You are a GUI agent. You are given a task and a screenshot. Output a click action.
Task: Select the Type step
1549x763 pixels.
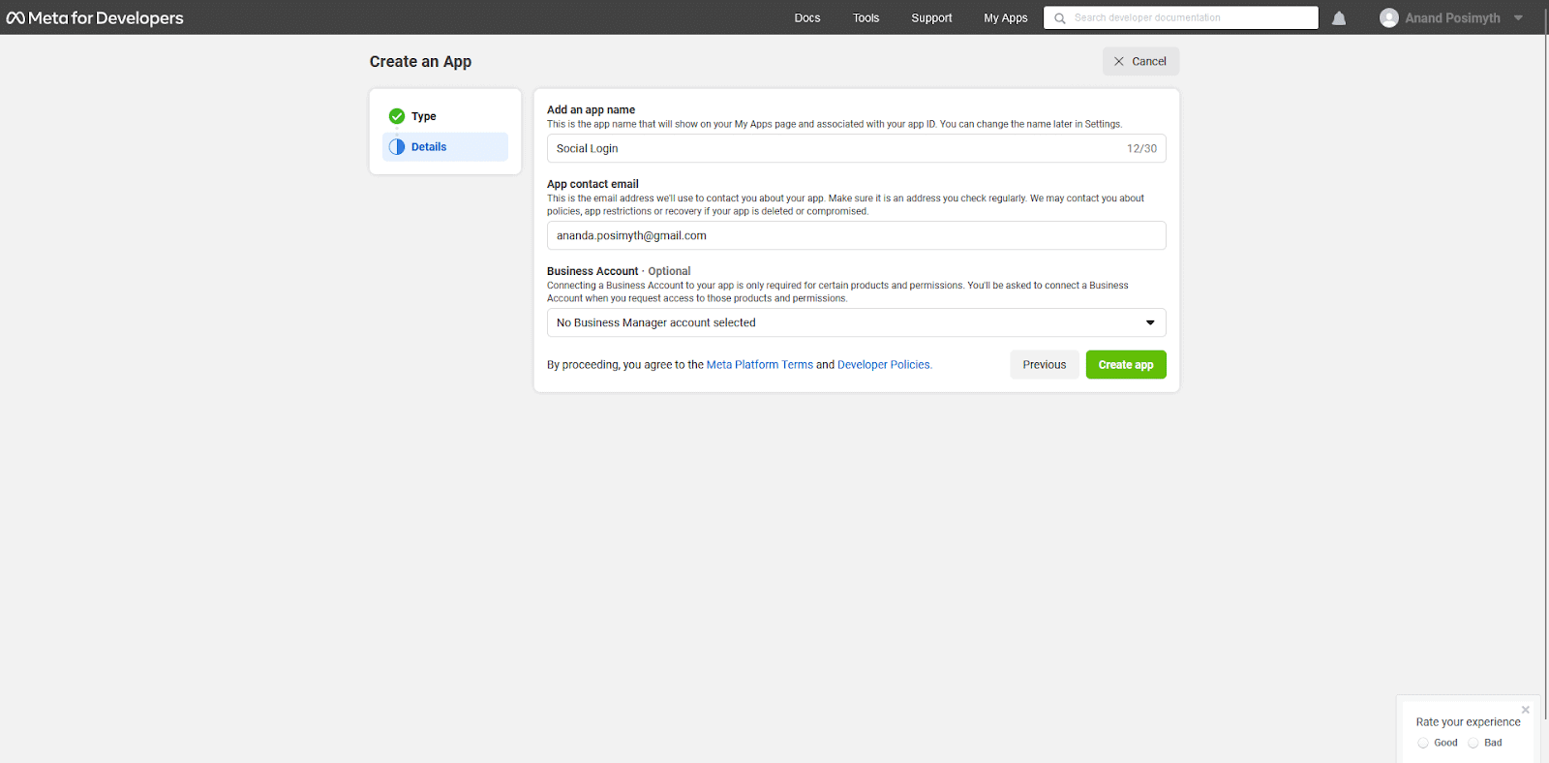point(445,116)
